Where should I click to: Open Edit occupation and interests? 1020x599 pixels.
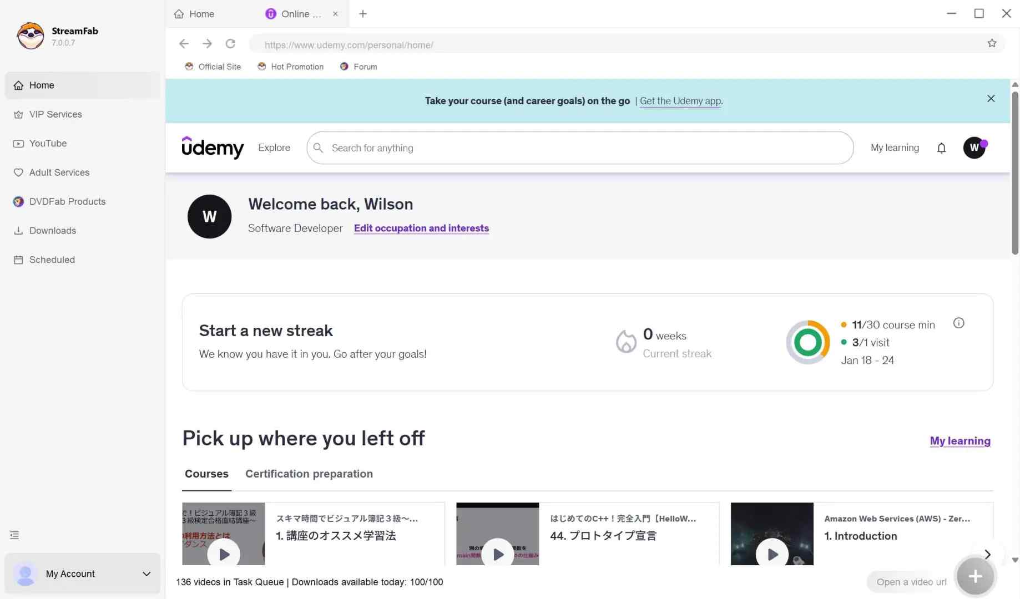pyautogui.click(x=421, y=228)
